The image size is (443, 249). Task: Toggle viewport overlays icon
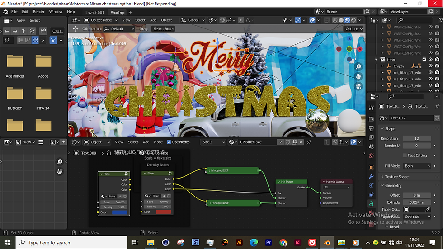[312, 20]
